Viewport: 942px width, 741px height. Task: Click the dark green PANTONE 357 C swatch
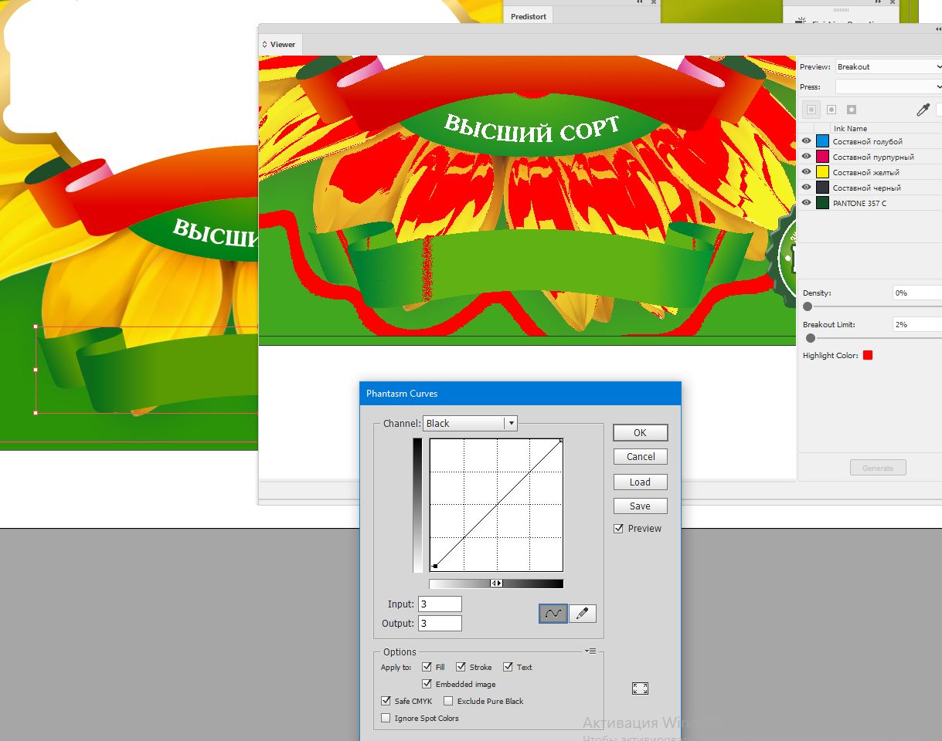pyautogui.click(x=822, y=203)
